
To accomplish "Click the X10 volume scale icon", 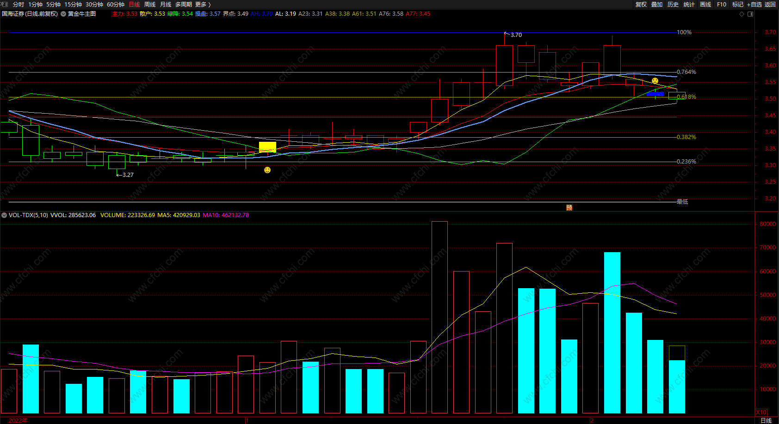I will (x=761, y=412).
